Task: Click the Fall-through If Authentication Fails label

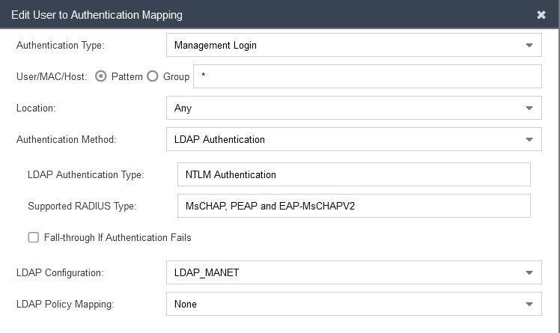Action: (x=116, y=237)
